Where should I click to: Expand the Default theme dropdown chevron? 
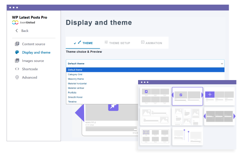222,64
